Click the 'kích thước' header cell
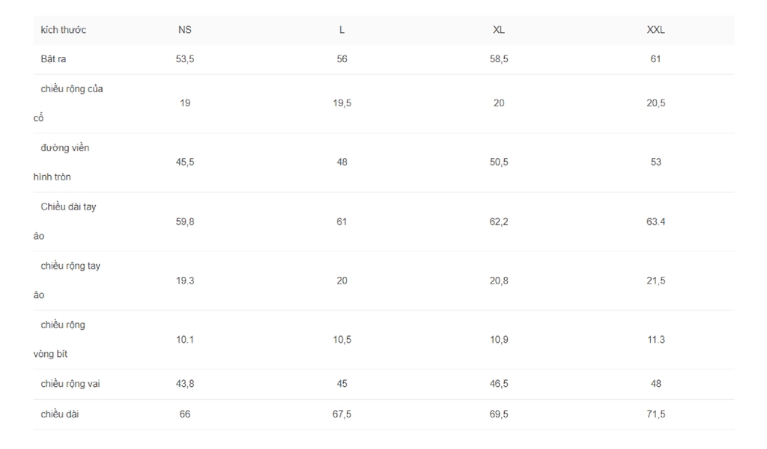 [63, 30]
